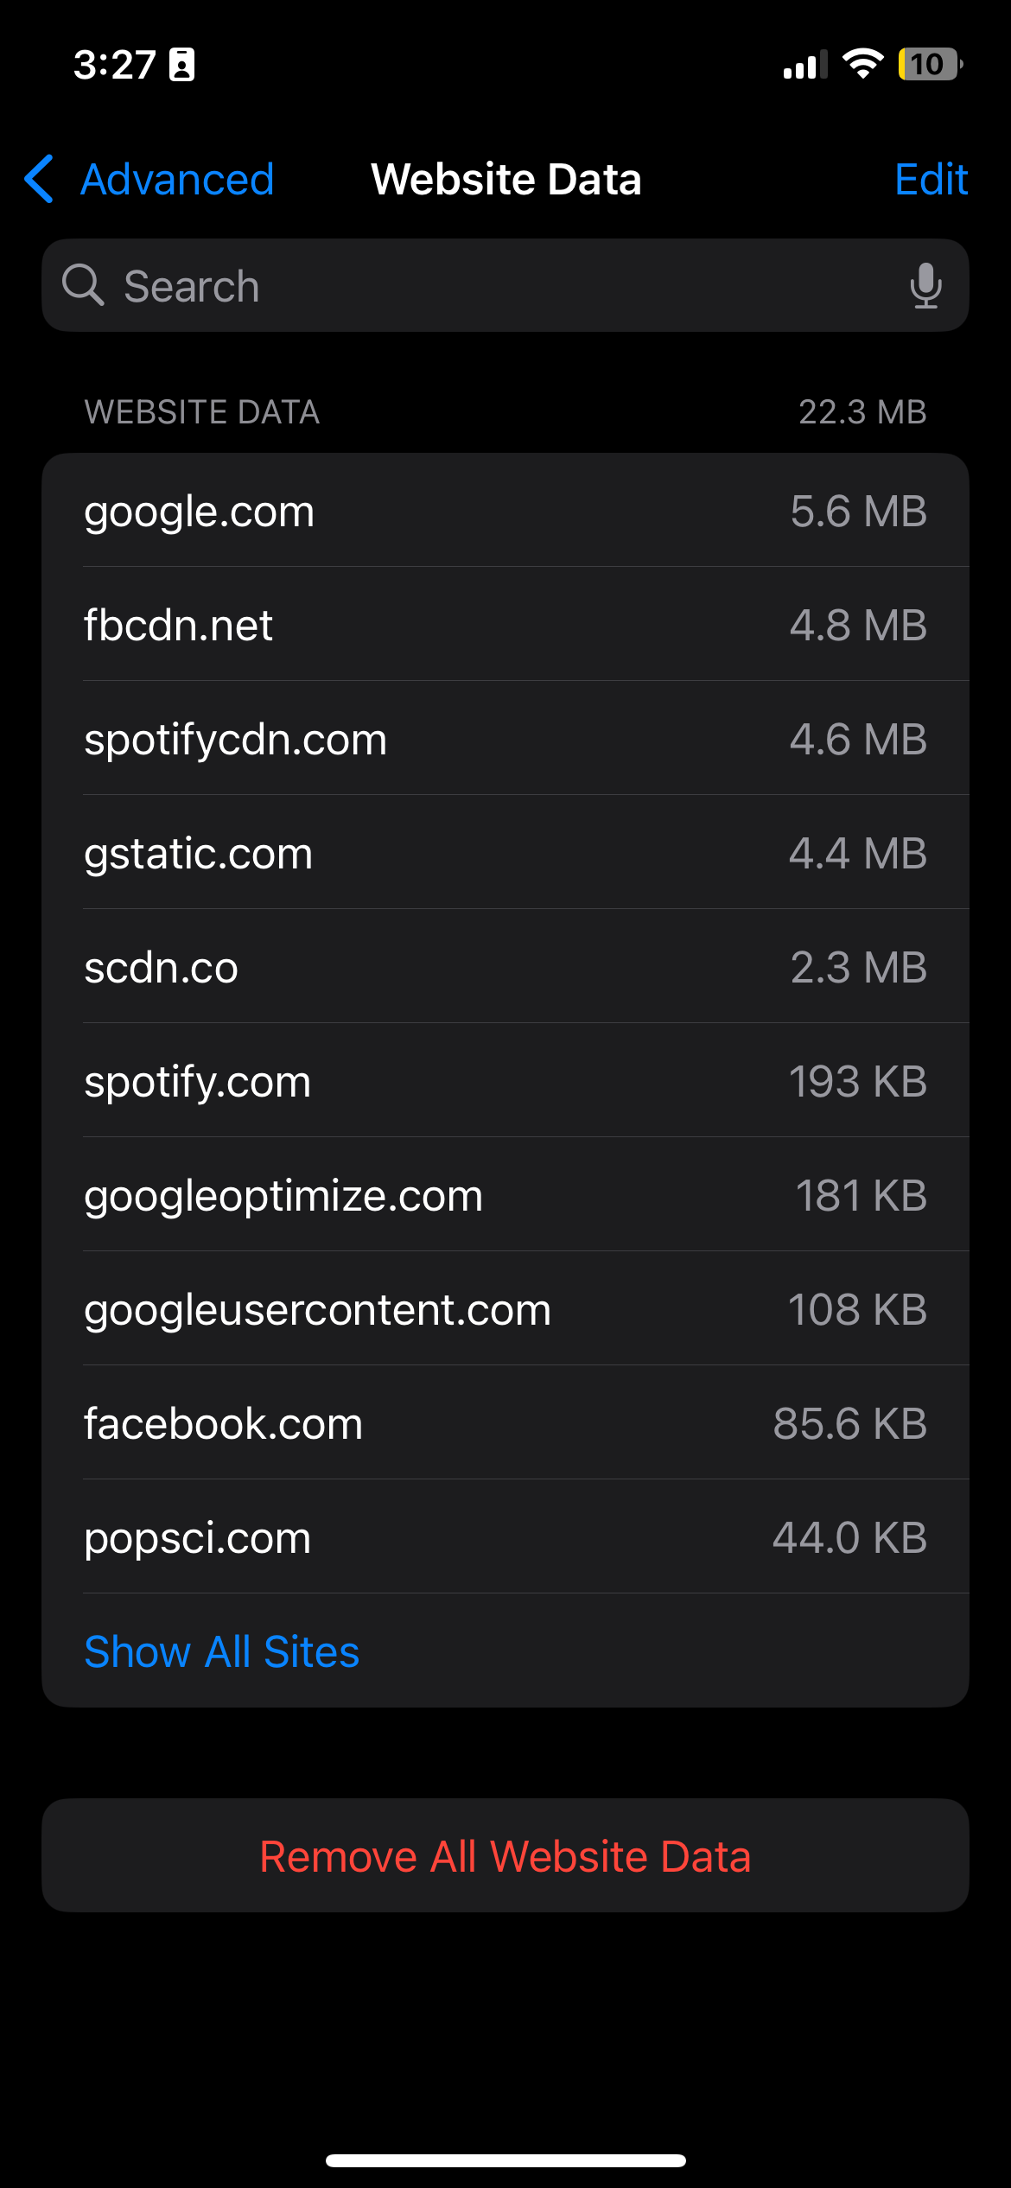Tap the cellular signal bars icon
Image resolution: width=1011 pixels, height=2188 pixels.
[x=804, y=65]
